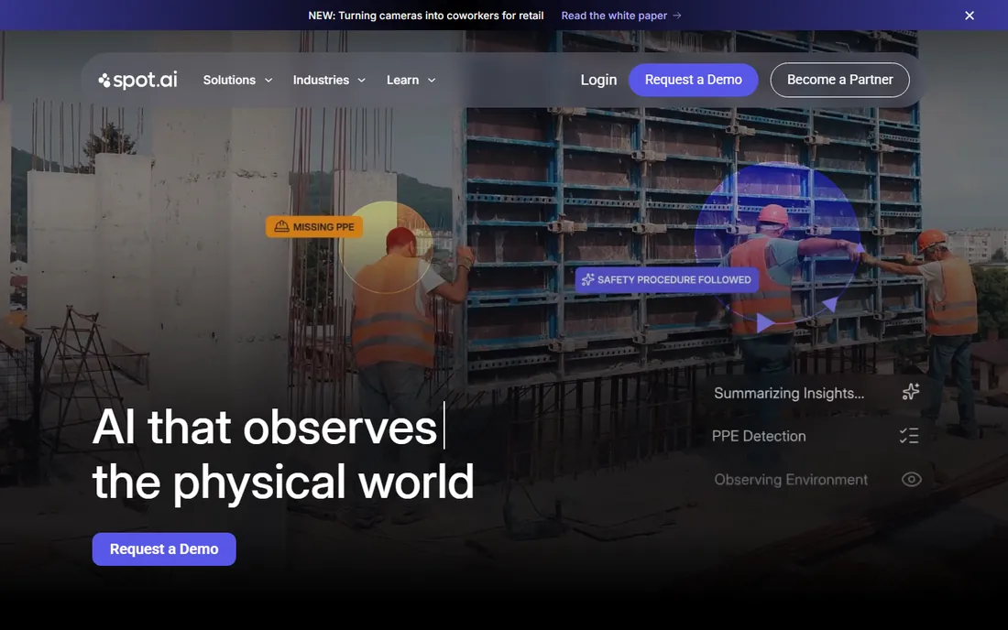Image resolution: width=1008 pixels, height=630 pixels.
Task: Click Request a Demo below the headline
Action: [x=164, y=549]
